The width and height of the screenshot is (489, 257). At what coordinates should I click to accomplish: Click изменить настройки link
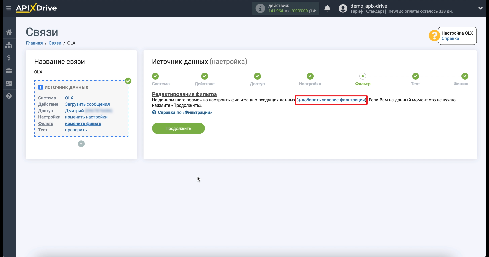coord(86,117)
